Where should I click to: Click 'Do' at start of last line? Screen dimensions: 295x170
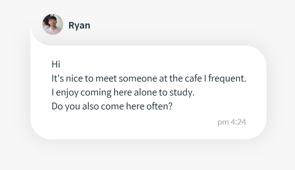[57, 106]
